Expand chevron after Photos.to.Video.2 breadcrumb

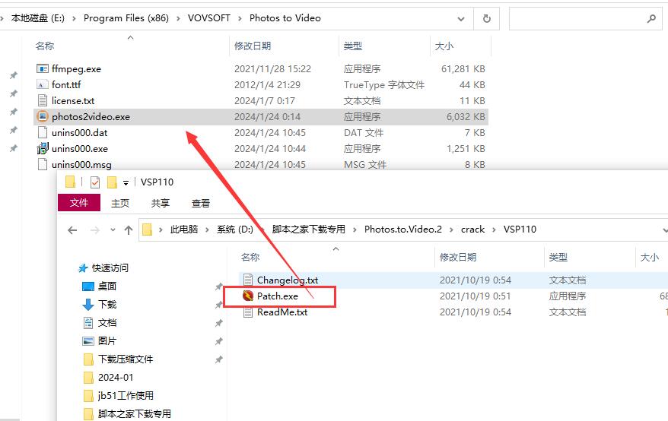pos(452,229)
